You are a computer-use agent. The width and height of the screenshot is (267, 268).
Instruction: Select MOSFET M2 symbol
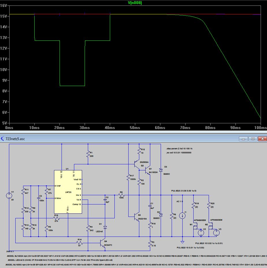click(x=211, y=226)
